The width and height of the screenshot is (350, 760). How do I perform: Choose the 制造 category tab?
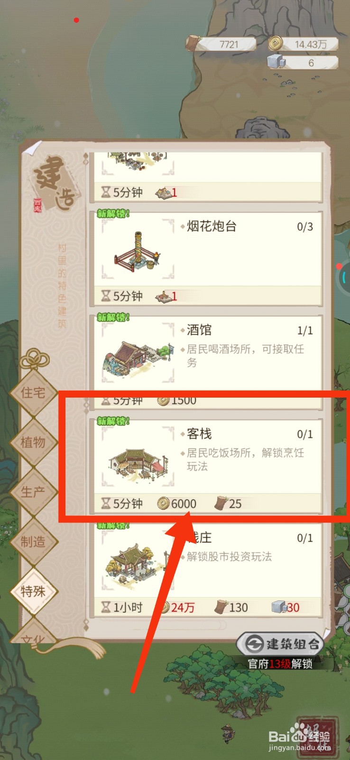coord(33,541)
